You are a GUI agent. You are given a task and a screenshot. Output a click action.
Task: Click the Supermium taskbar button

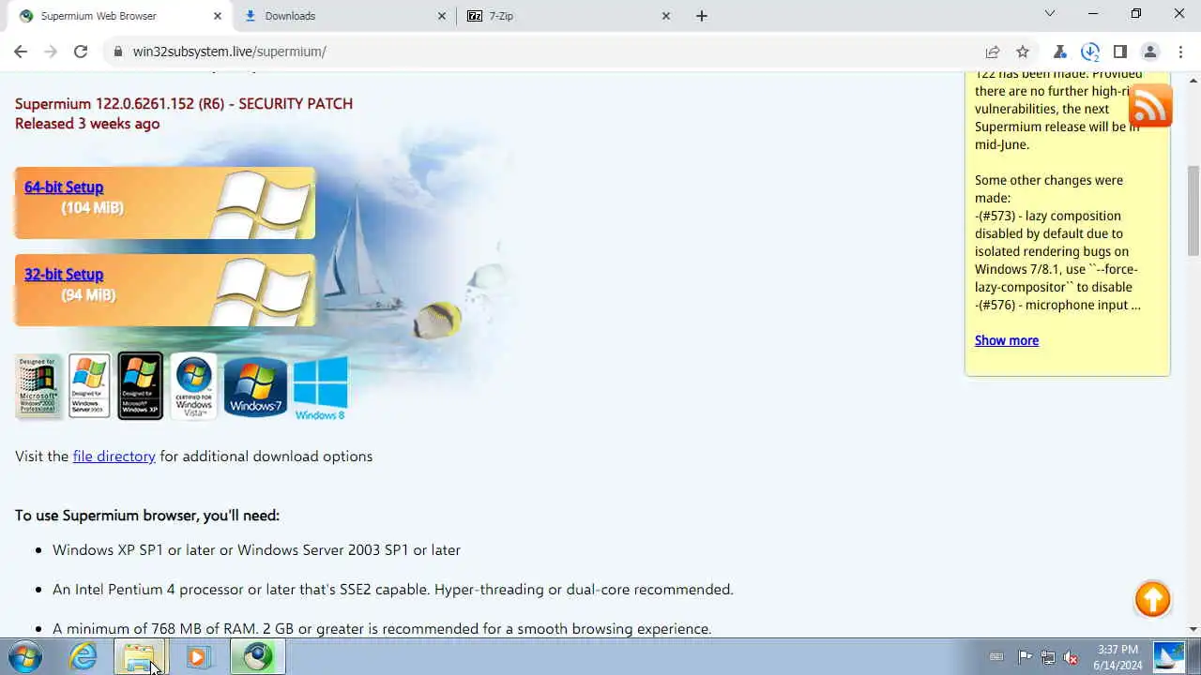tap(257, 657)
